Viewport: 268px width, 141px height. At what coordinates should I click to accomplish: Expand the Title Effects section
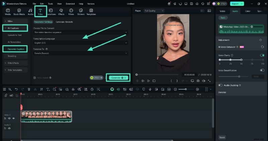13,63
